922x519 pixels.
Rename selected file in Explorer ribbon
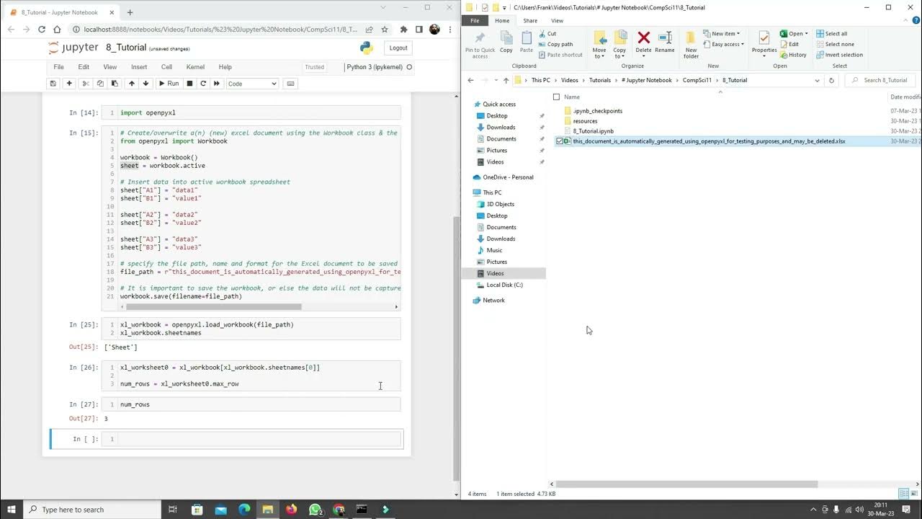click(x=665, y=42)
